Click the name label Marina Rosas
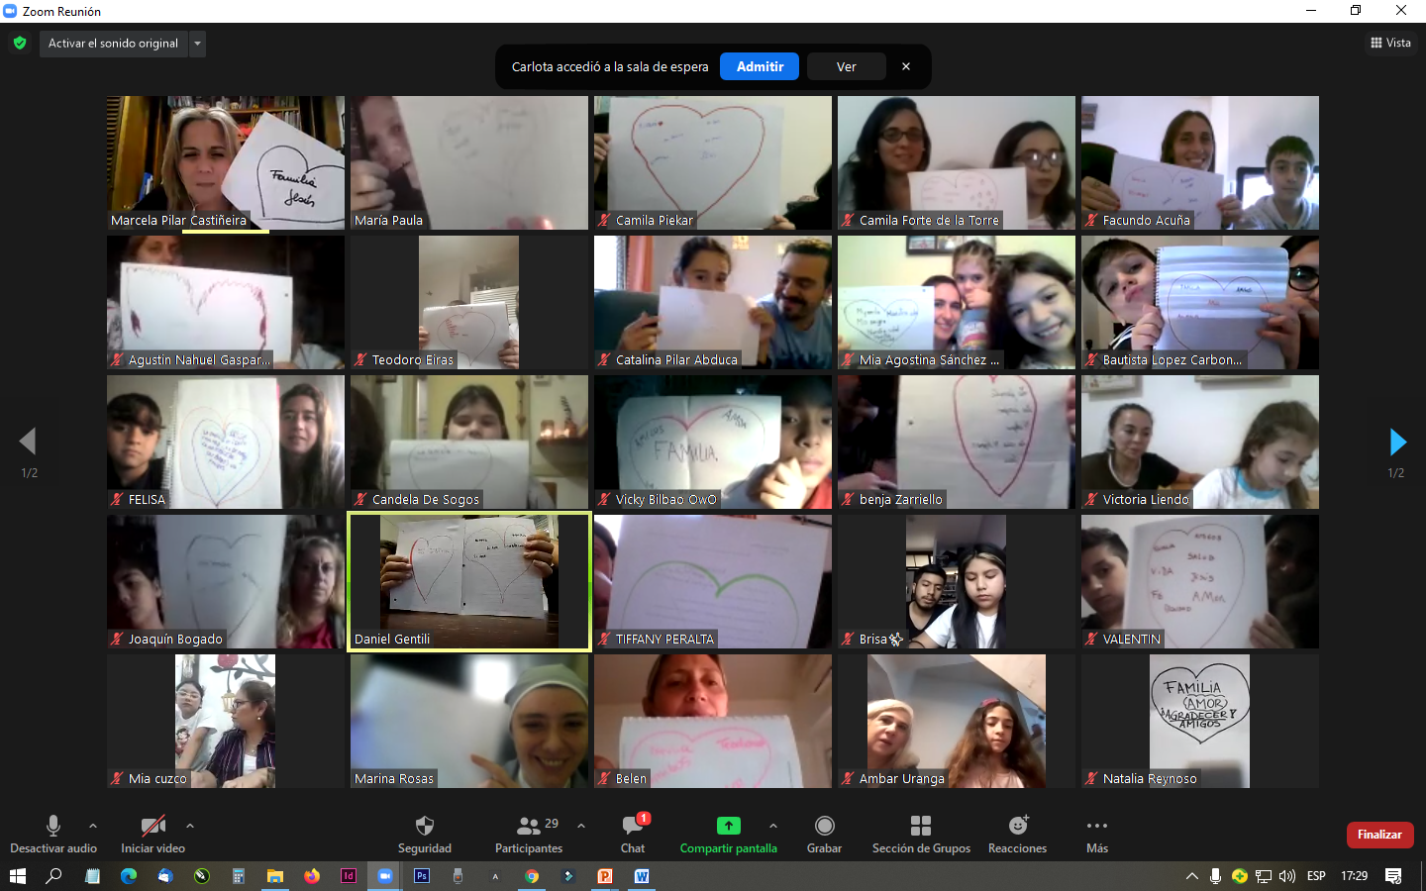Image resolution: width=1426 pixels, height=891 pixels. click(x=394, y=779)
